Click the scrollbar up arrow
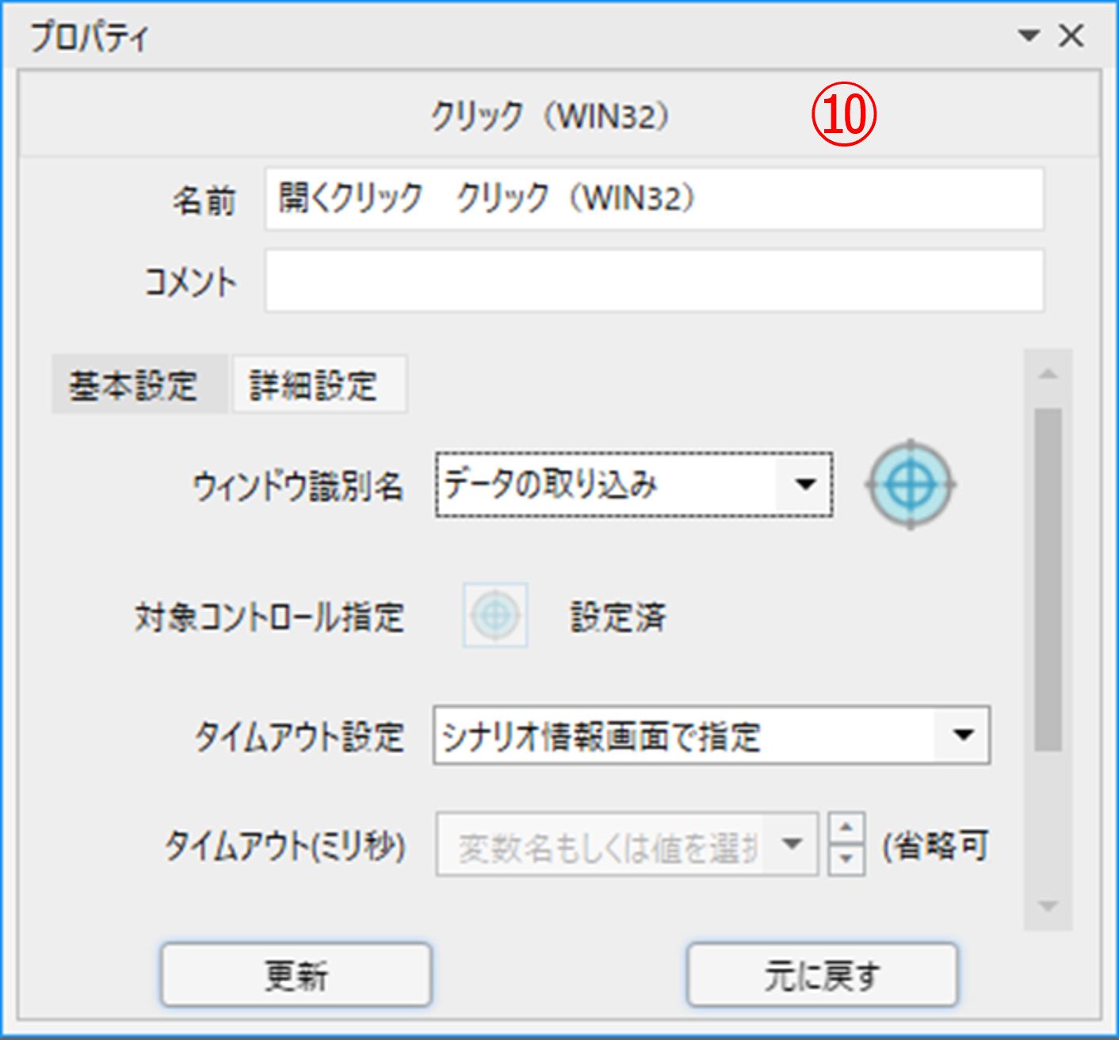The image size is (1119, 1040). (1048, 374)
